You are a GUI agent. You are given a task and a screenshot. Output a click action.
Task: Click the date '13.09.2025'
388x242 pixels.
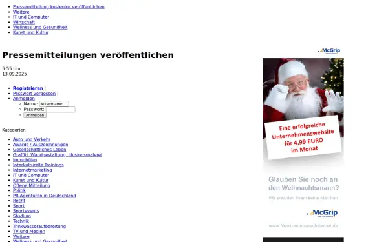(x=14, y=74)
